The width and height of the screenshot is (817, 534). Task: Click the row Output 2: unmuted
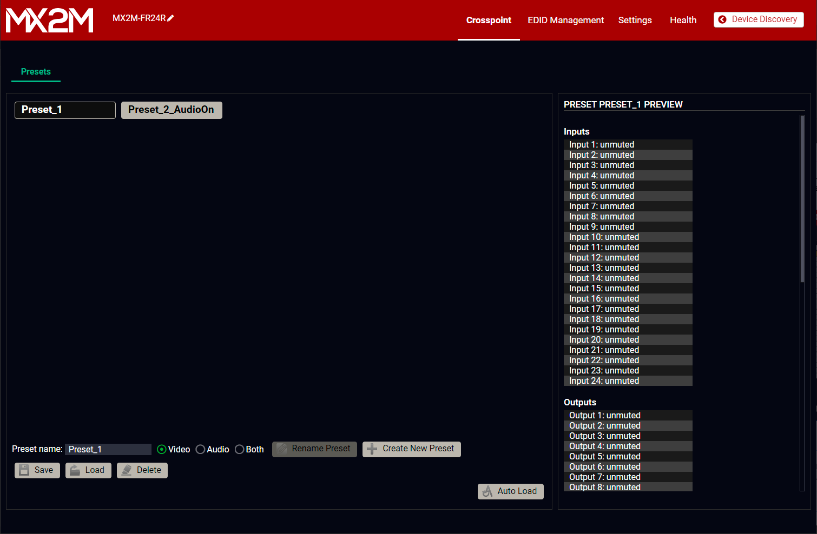tap(628, 426)
